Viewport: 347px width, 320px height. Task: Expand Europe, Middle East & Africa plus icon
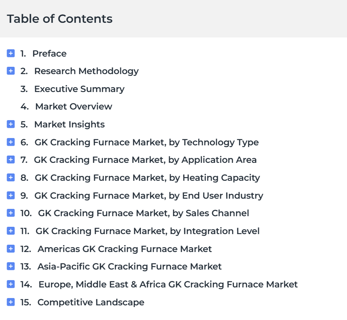tap(11, 284)
